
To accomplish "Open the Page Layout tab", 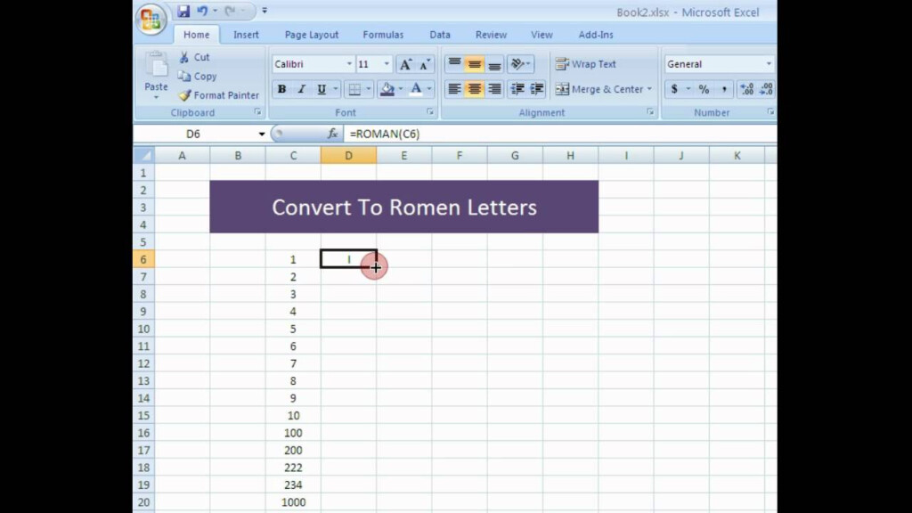I will coord(312,35).
